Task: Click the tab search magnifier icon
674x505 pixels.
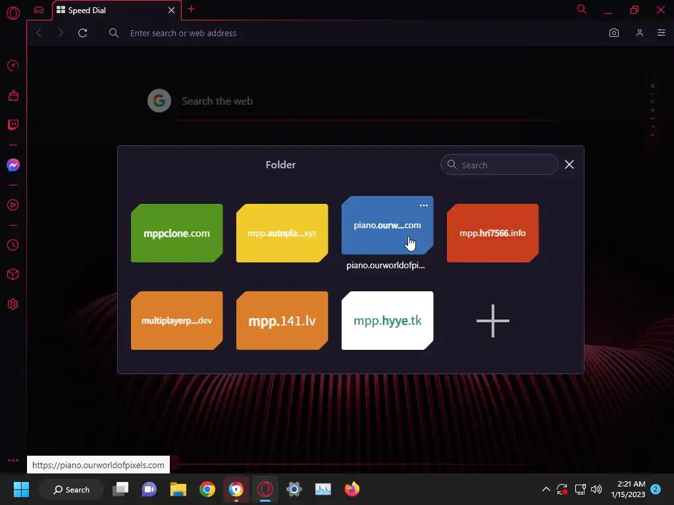Action: pos(582,9)
